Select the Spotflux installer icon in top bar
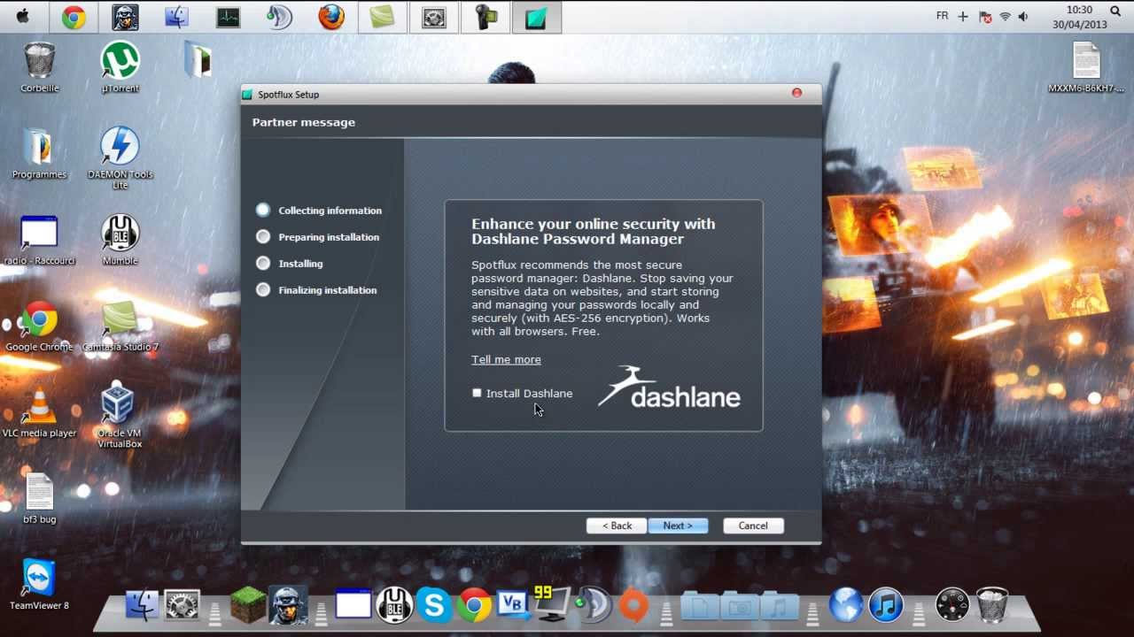This screenshot has height=637, width=1134. pos(536,18)
